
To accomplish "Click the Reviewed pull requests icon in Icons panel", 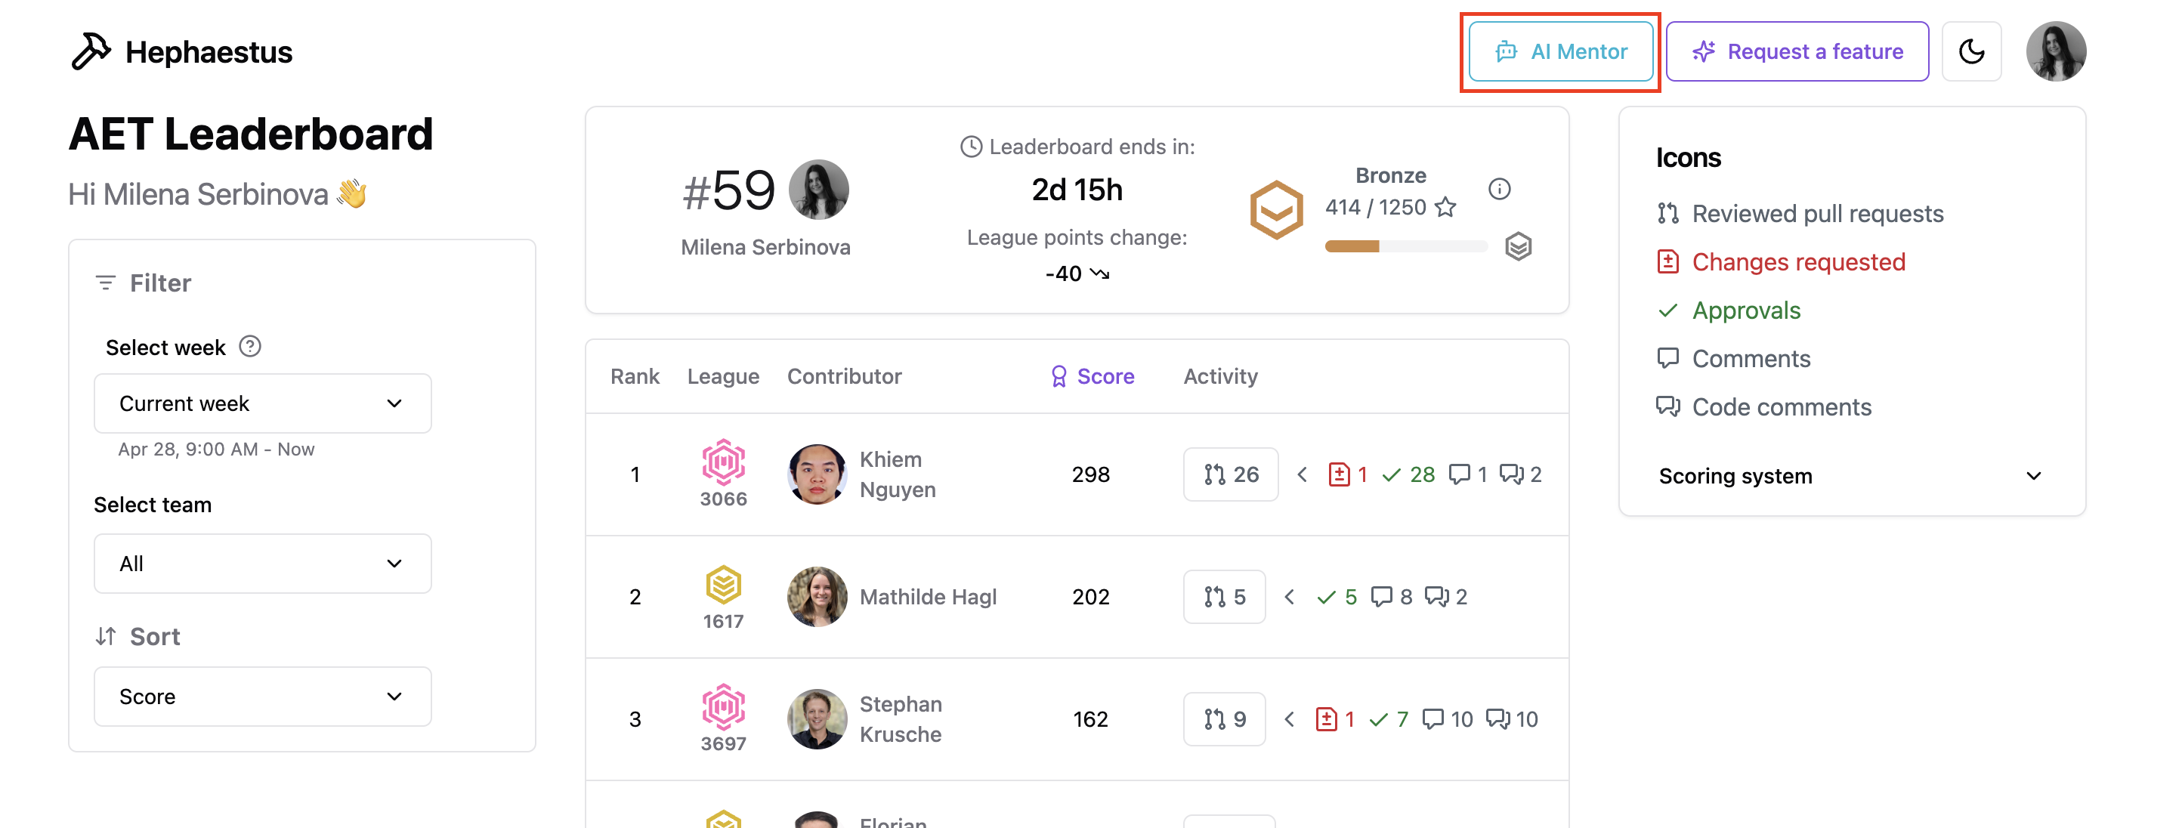I will click(x=1667, y=213).
